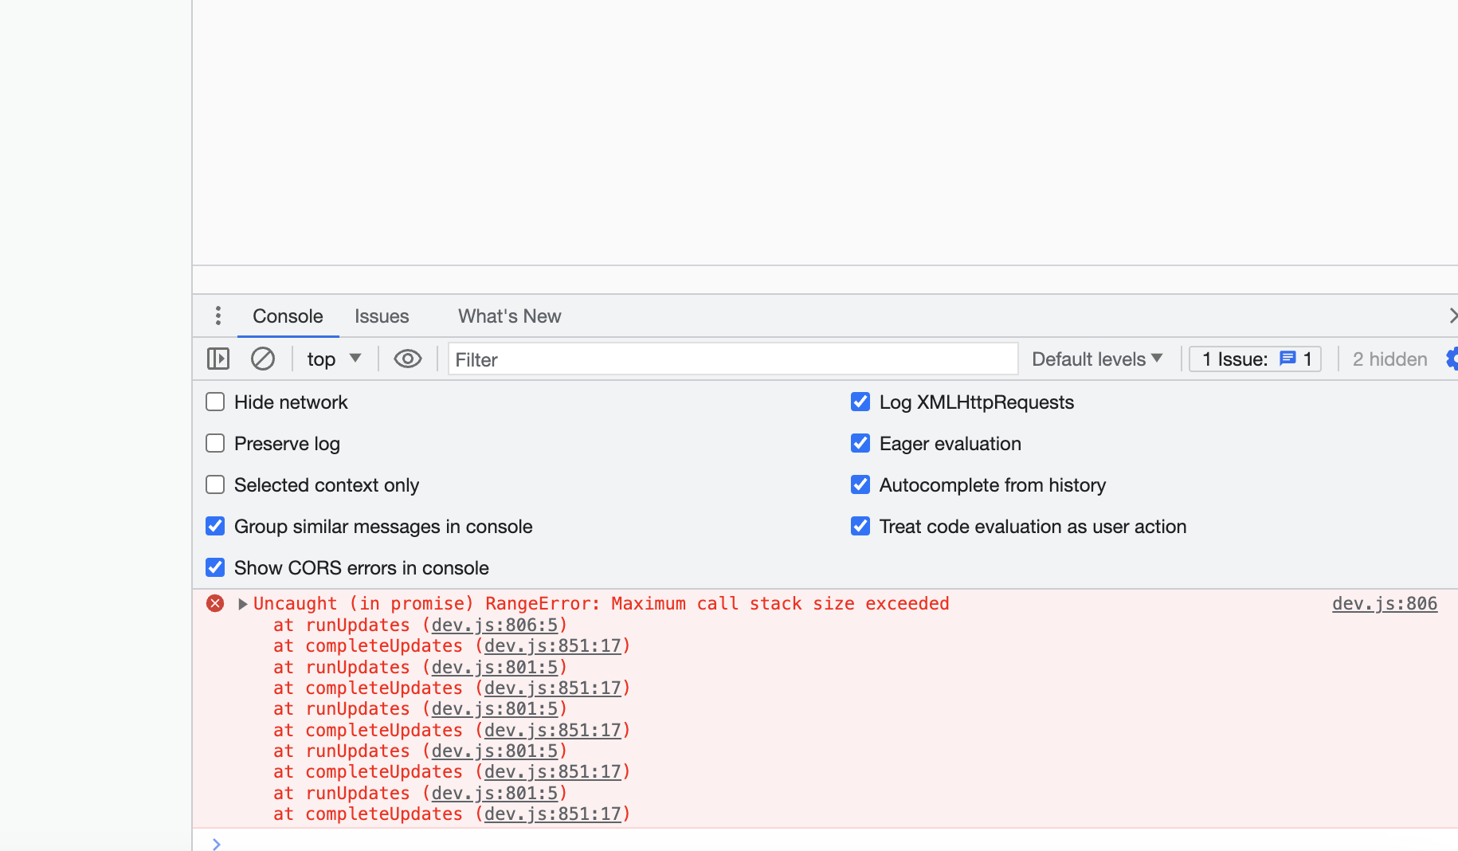1458x851 pixels.
Task: Reveal the 2 hidden messages
Action: point(1389,359)
